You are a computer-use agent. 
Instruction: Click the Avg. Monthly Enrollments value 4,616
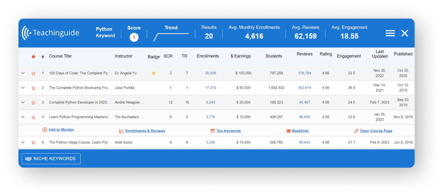[254, 36]
